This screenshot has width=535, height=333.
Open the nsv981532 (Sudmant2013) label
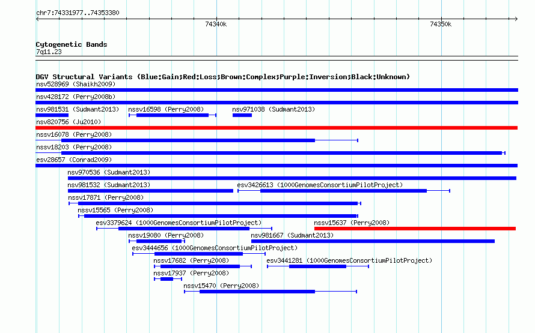(109, 185)
